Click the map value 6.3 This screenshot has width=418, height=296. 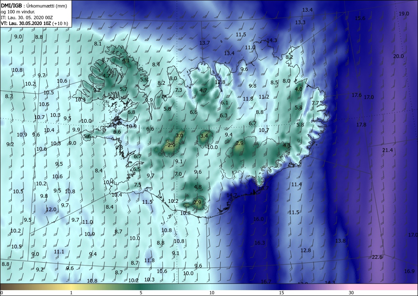point(223,116)
